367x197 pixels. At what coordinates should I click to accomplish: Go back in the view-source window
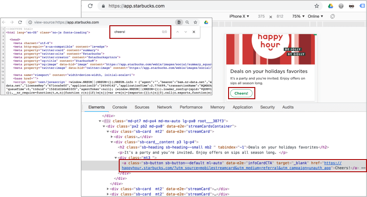click(4, 22)
